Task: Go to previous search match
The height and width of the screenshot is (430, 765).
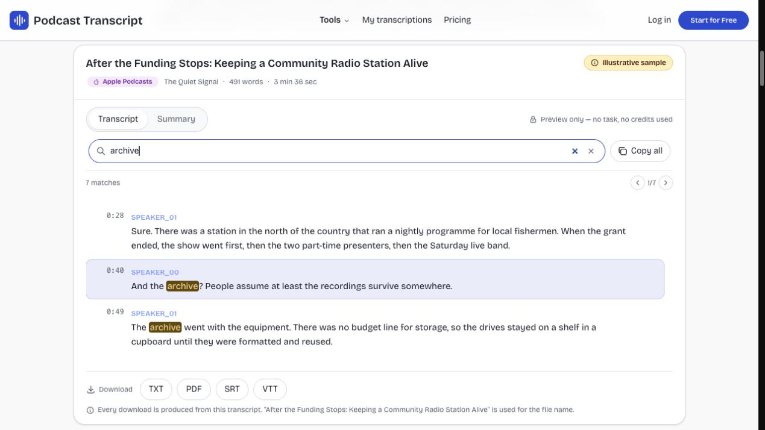Action: pyautogui.click(x=637, y=182)
